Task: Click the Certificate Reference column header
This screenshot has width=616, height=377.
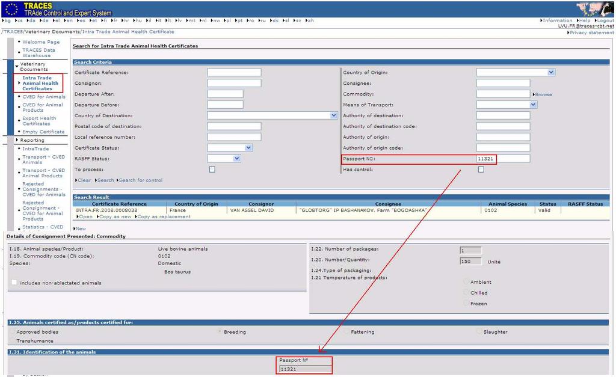Action: [120, 204]
